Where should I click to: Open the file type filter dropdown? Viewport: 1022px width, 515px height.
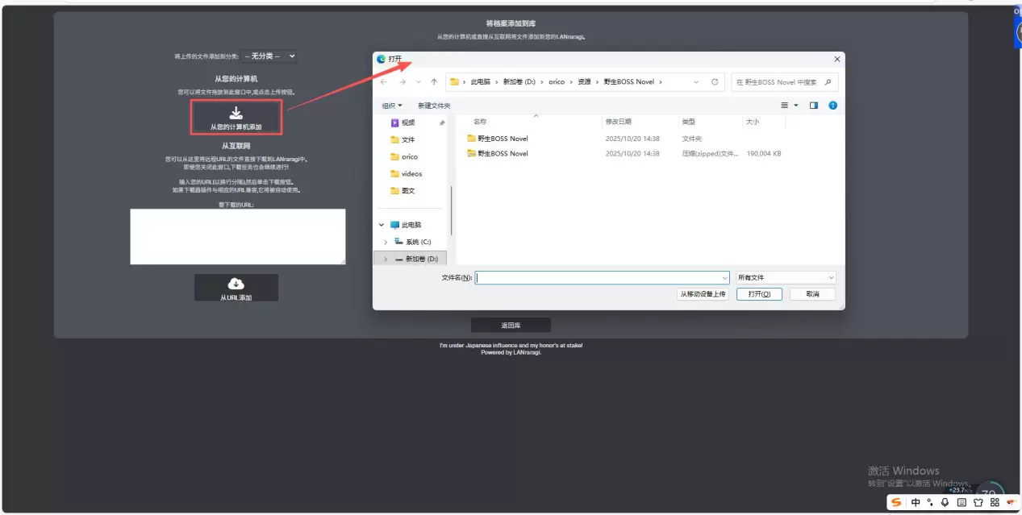tap(785, 277)
